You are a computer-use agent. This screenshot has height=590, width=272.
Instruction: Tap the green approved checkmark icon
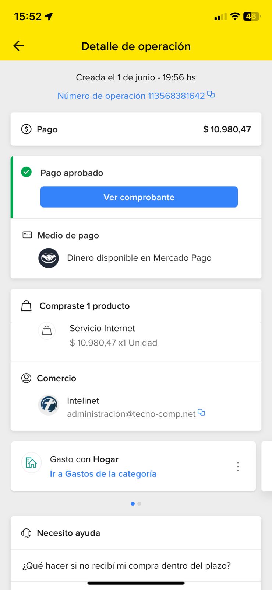(x=27, y=172)
